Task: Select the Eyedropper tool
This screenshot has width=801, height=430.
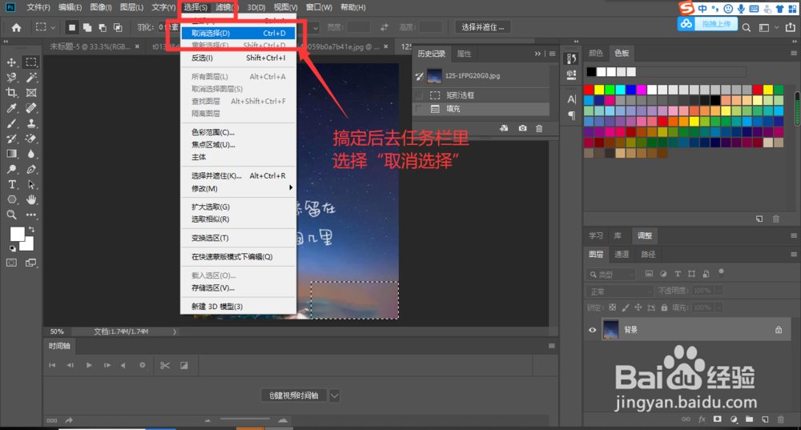Action: tap(11, 108)
